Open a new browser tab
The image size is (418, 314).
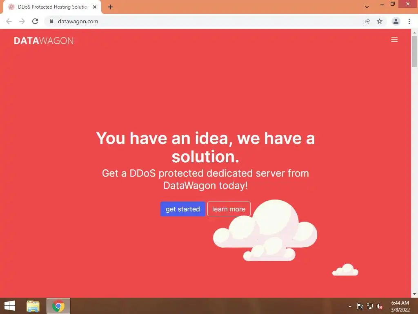[x=110, y=7]
